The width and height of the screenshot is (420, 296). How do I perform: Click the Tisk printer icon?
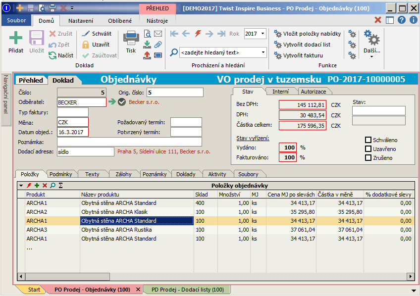(131, 39)
